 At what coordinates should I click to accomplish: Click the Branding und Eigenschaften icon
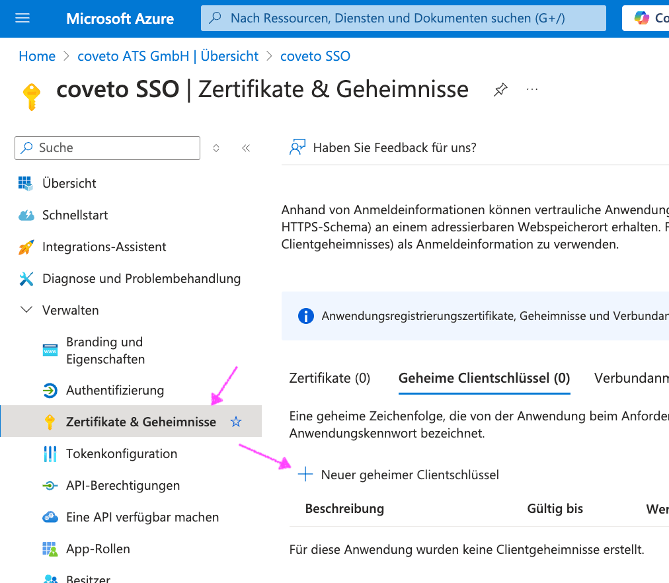pos(50,350)
